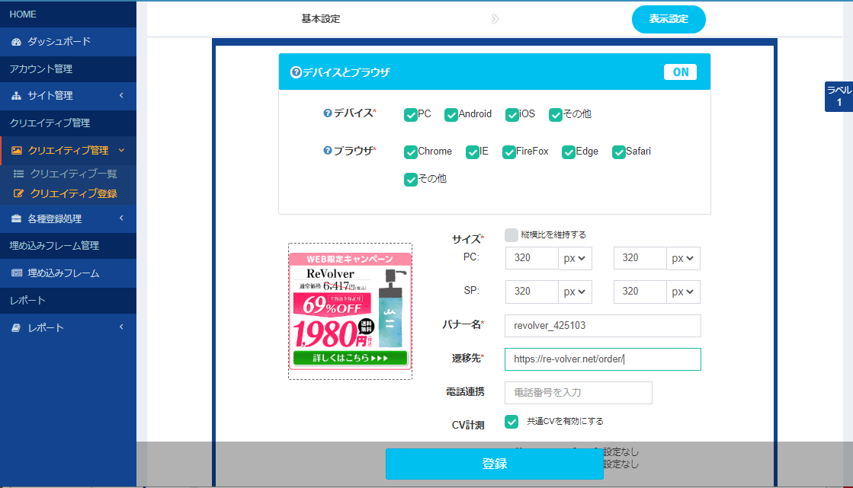Image resolution: width=853 pixels, height=488 pixels.
Task: Click the ラベル 1 side tab
Action: 839,96
